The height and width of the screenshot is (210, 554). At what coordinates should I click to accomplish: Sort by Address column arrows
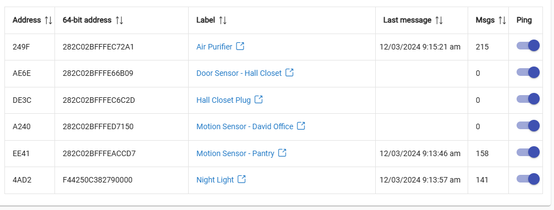point(48,20)
